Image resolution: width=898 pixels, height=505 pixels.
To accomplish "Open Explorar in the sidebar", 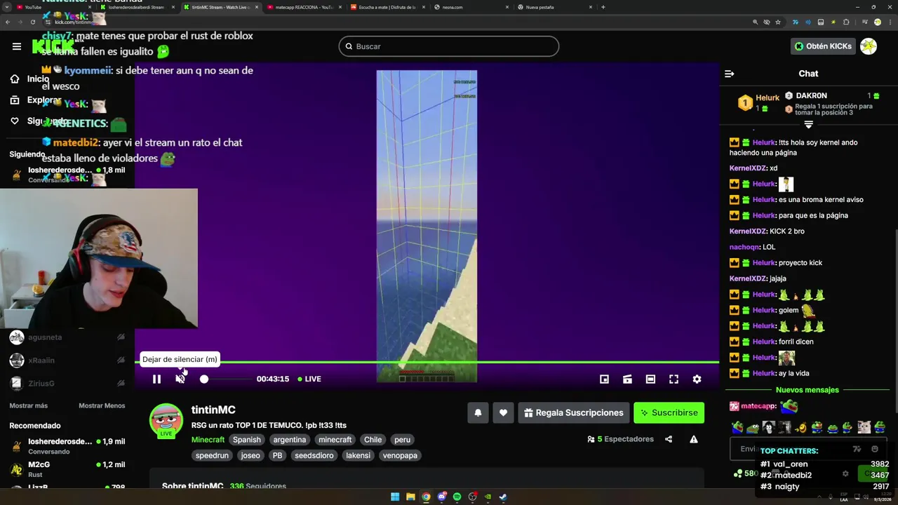I will pyautogui.click(x=35, y=100).
